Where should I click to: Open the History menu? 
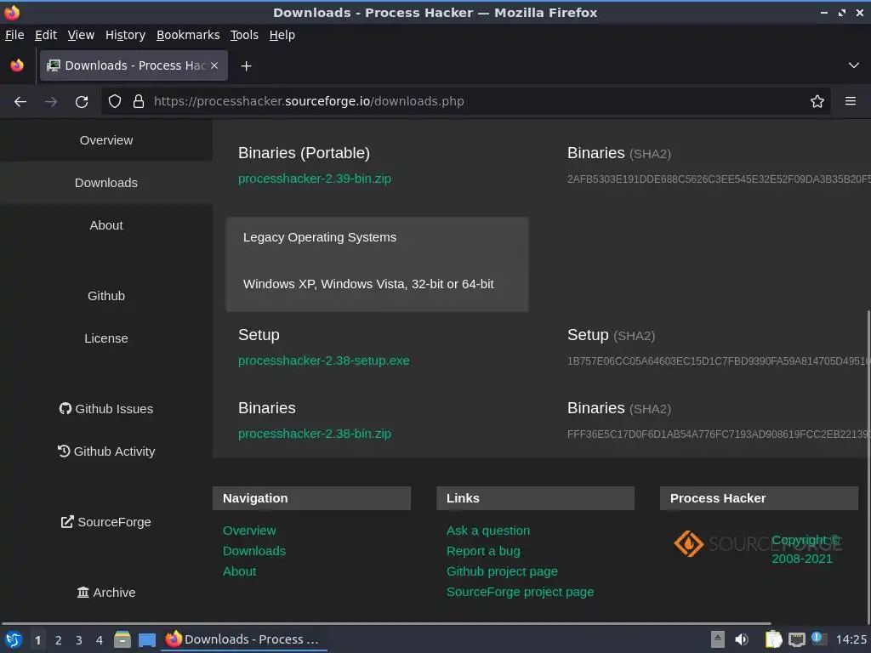(x=125, y=35)
